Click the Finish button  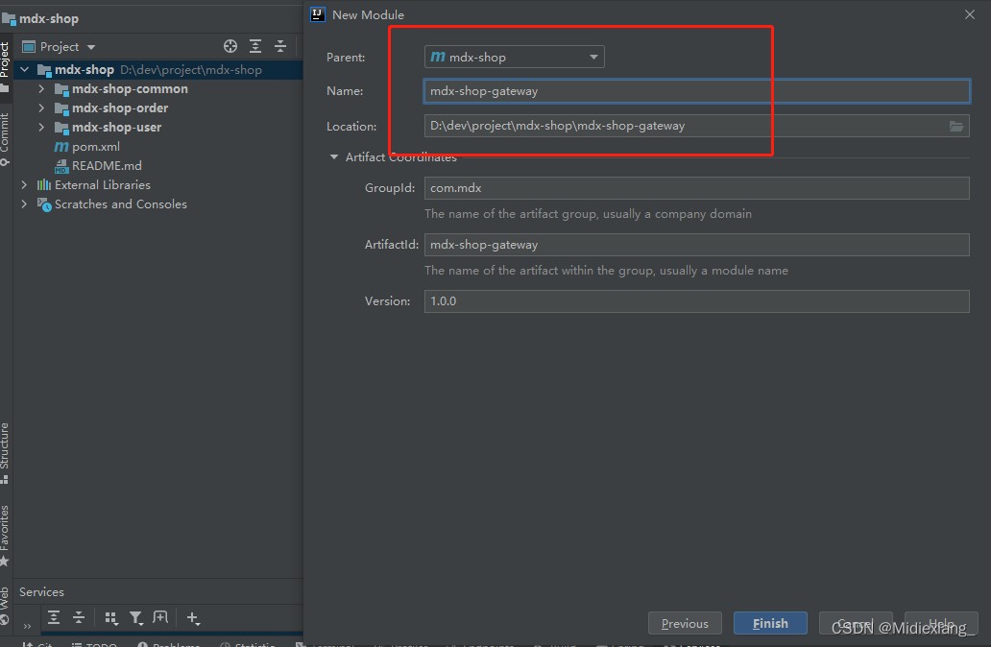770,623
